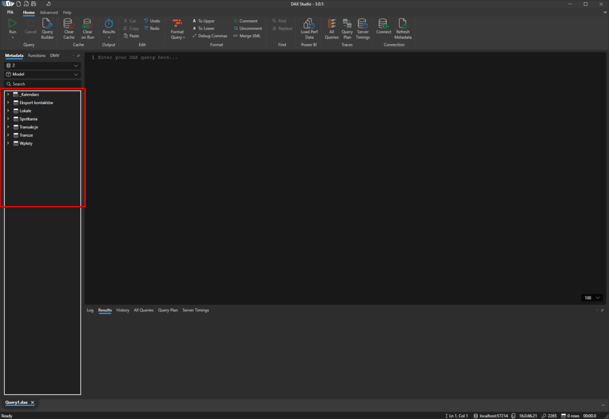Image resolution: width=609 pixels, height=419 pixels.
Task: Open Find in the ribbon
Action: point(280,21)
